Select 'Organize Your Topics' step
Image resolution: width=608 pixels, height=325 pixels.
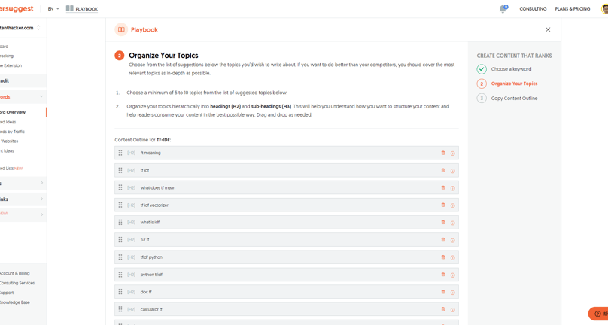(514, 84)
